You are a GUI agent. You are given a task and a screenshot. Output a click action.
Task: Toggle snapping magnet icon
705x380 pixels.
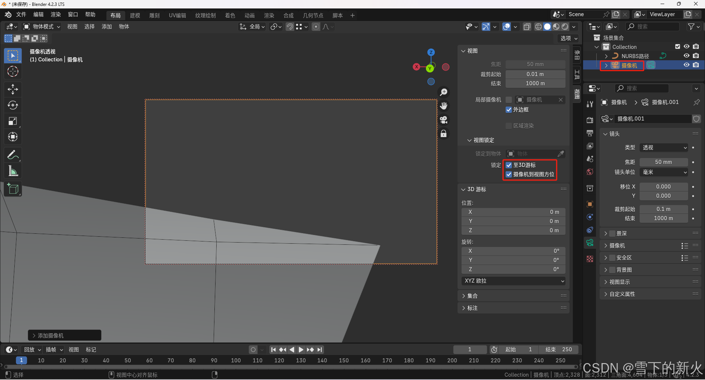click(x=290, y=26)
